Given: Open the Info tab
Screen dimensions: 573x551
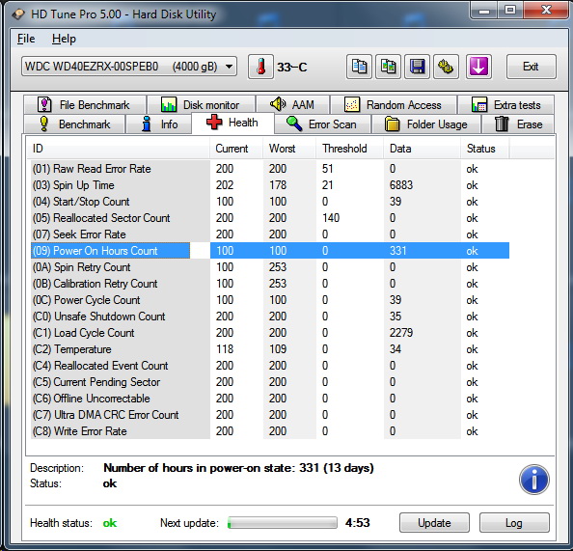Looking at the screenshot, I should tap(158, 124).
